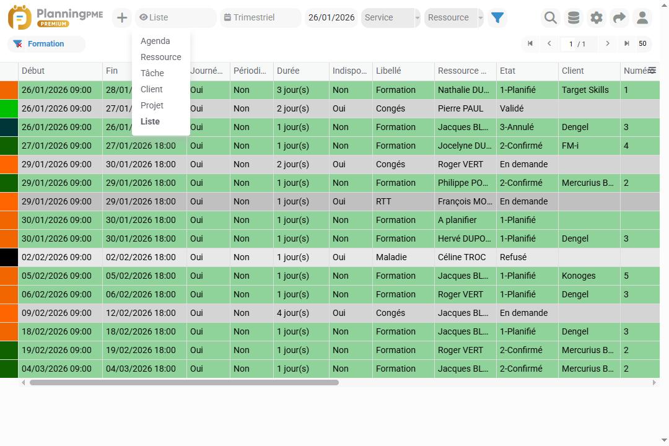Open column chooser icon in header
The image size is (669, 446).
coord(652,71)
